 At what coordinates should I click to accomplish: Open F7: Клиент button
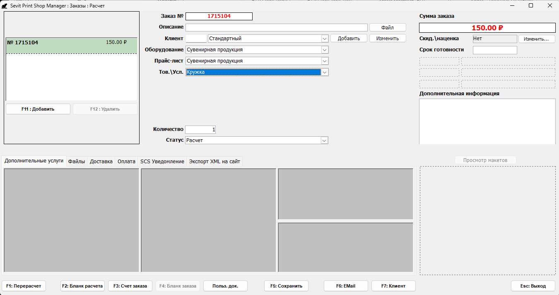(x=393, y=286)
